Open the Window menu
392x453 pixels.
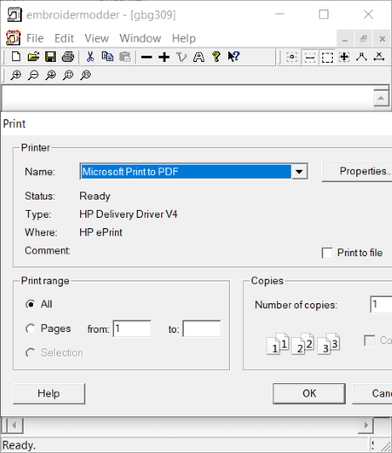(140, 38)
